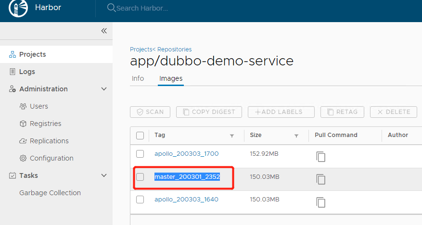Open the apollo_200303_1640 tag link

point(186,199)
